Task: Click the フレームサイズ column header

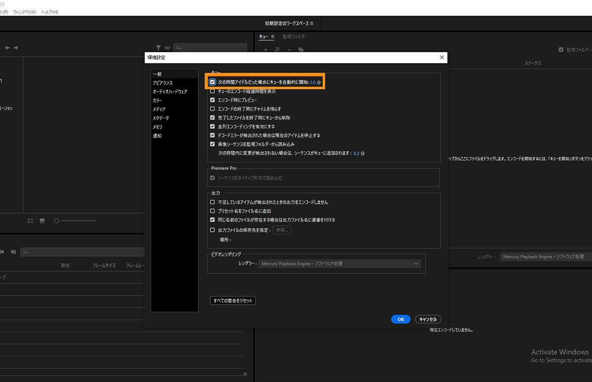Action: (104, 265)
